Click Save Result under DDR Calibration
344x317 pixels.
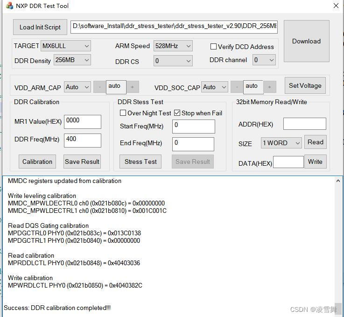click(x=82, y=162)
